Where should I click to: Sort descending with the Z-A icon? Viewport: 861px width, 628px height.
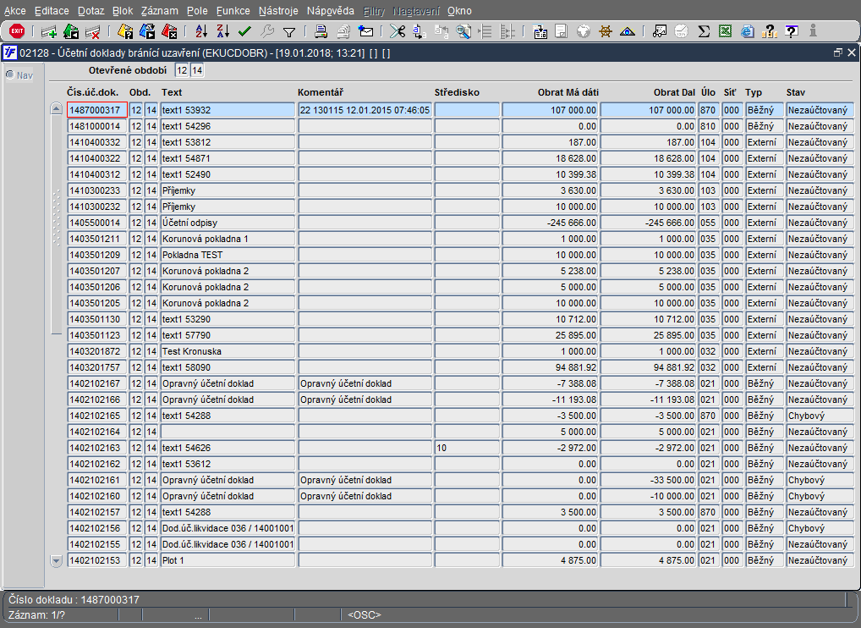223,32
